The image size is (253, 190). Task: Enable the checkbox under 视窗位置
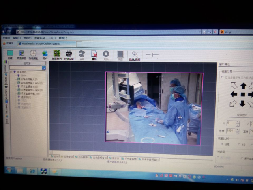coord(222,78)
